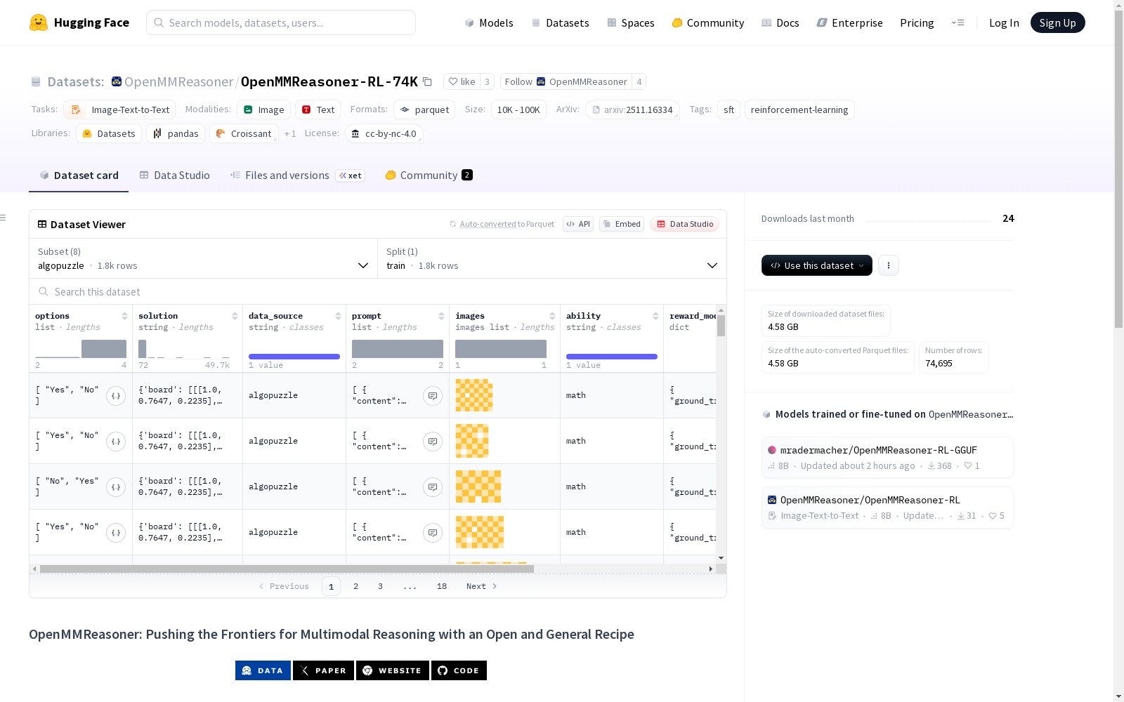1124x702 pixels.
Task: Sort by the images column
Action: point(552,316)
